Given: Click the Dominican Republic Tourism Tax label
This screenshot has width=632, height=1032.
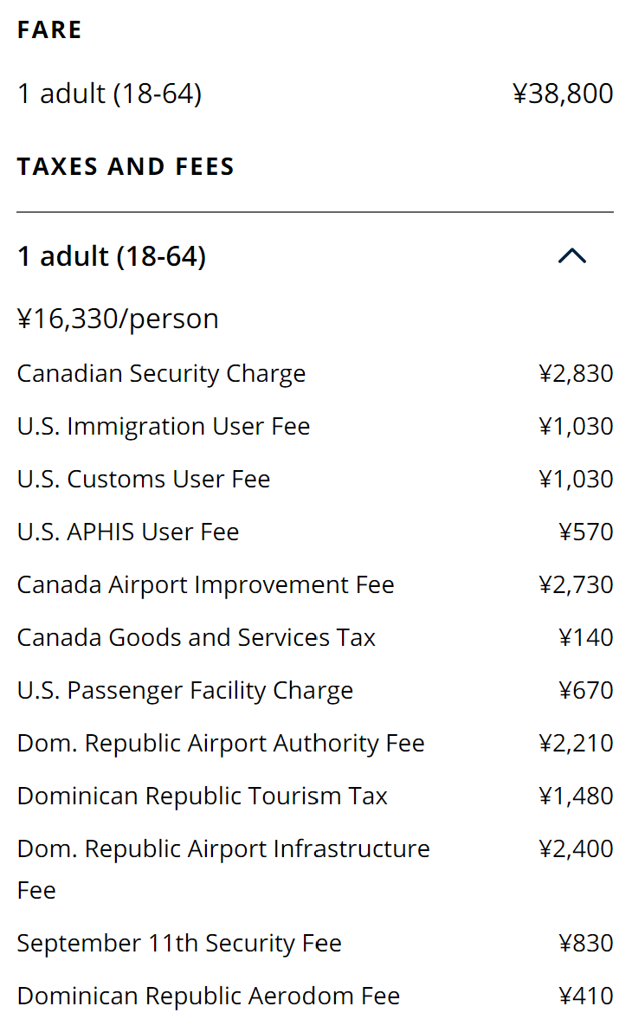Looking at the screenshot, I should [x=202, y=797].
